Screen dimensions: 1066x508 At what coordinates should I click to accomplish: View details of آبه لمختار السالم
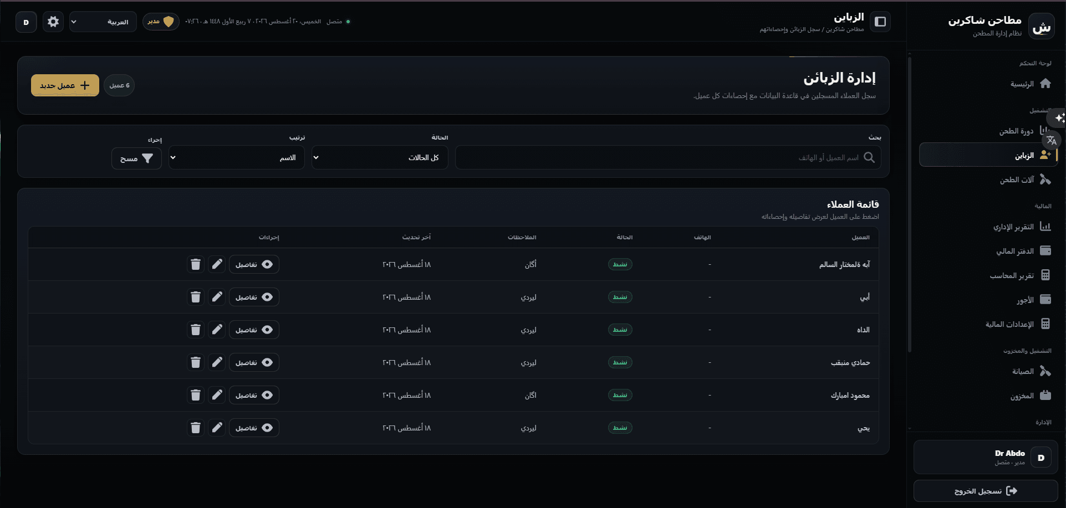click(254, 264)
